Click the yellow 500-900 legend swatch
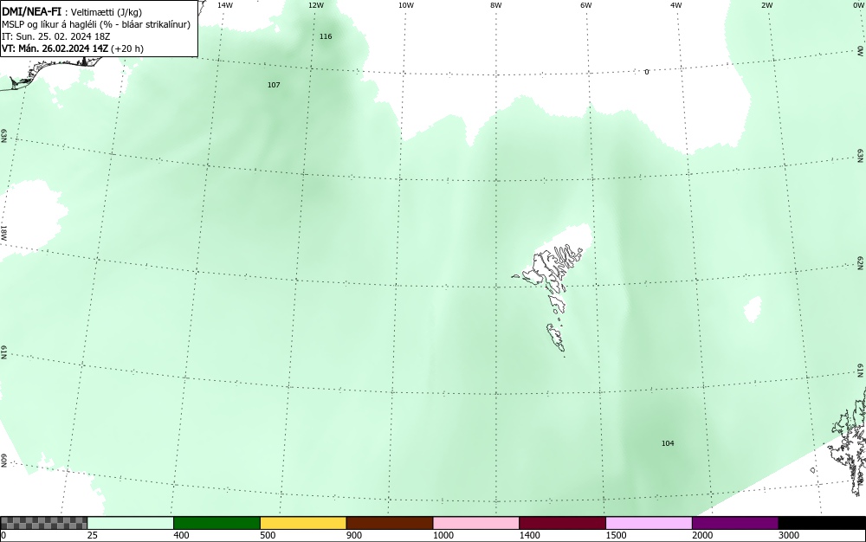 303,523
